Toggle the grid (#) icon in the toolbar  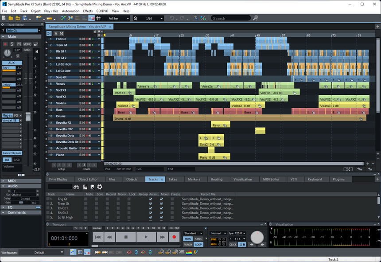tap(98, 18)
